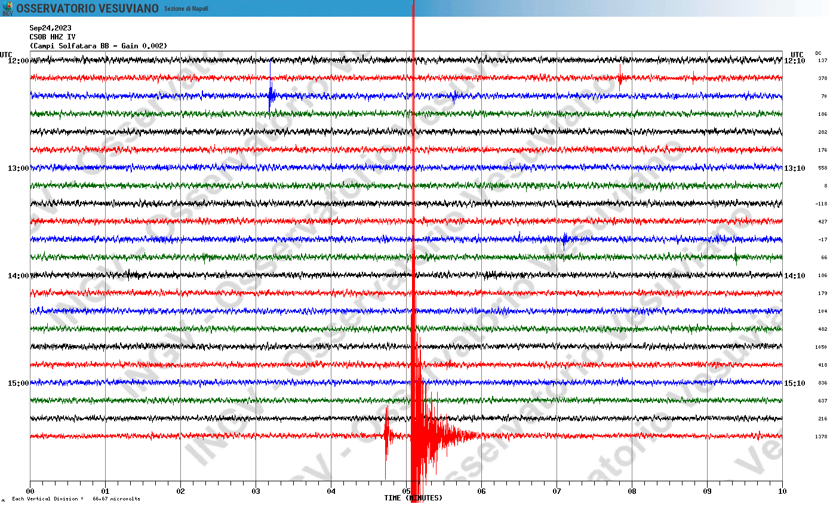This screenshot has width=830, height=507.
Task: Click minute tick label 00
Action: (x=30, y=491)
